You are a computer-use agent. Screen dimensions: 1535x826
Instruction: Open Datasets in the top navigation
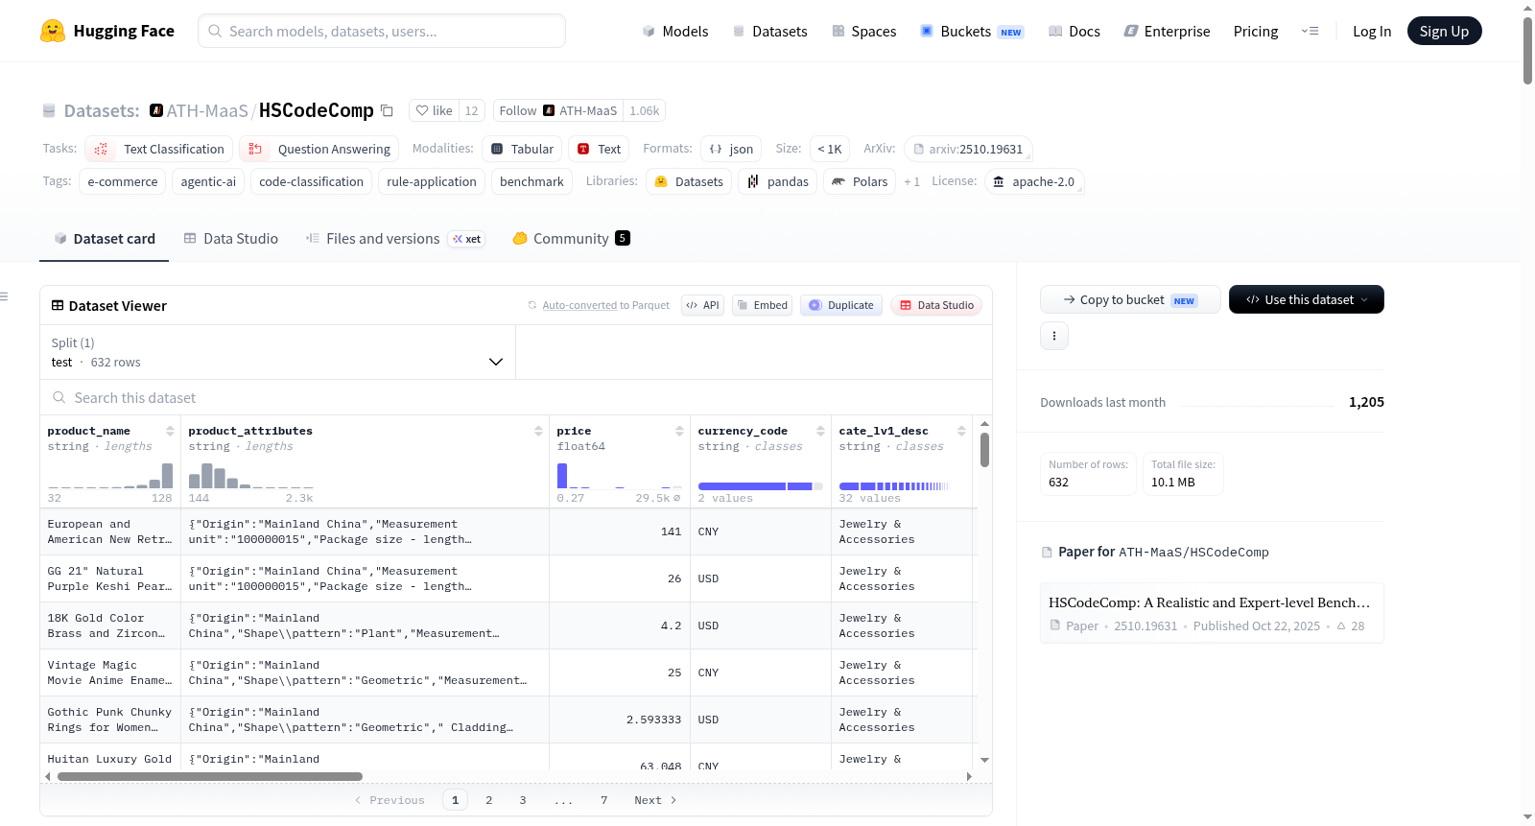[x=770, y=31]
